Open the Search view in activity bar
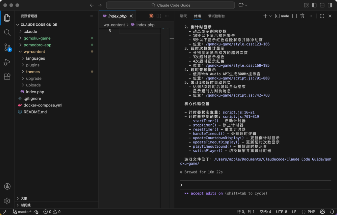 click(7, 32)
